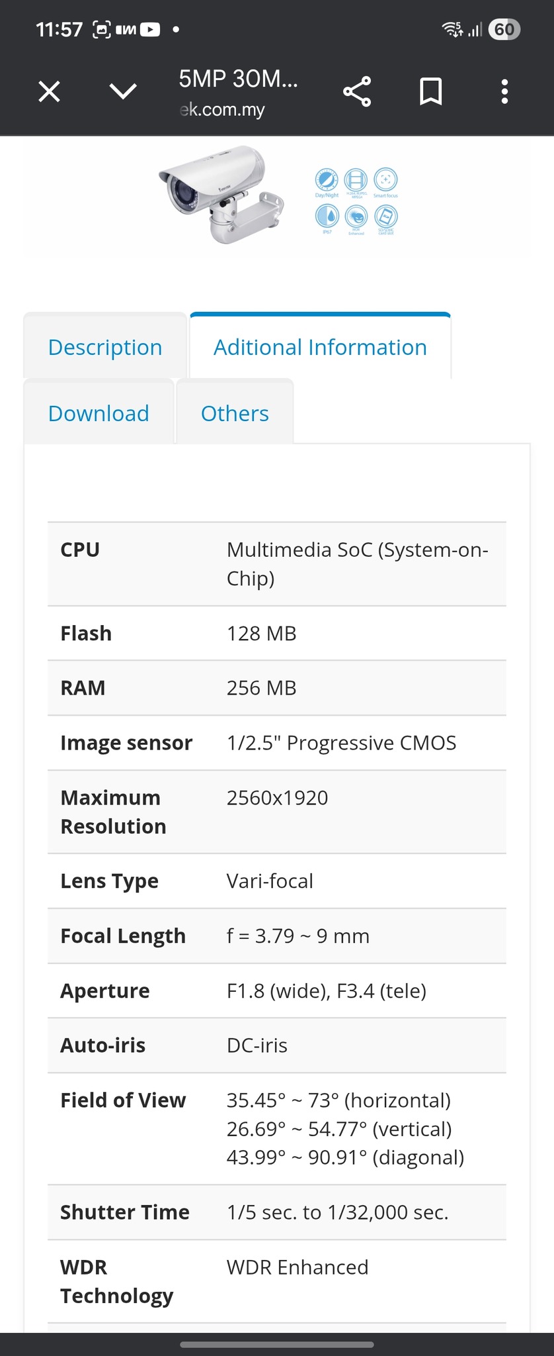The width and height of the screenshot is (554, 1356).
Task: Tap the IP67 waterproof feature icon
Action: pos(327,217)
